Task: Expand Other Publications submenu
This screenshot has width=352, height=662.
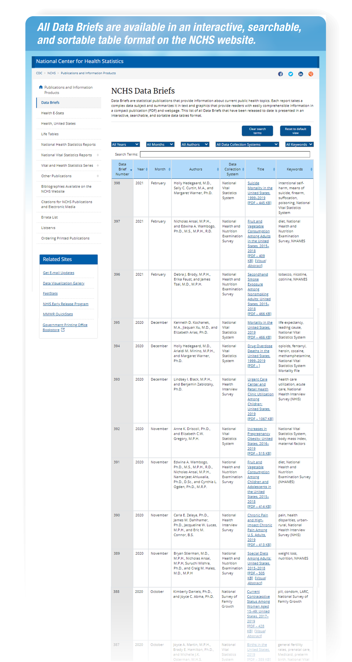Action: coord(98,176)
